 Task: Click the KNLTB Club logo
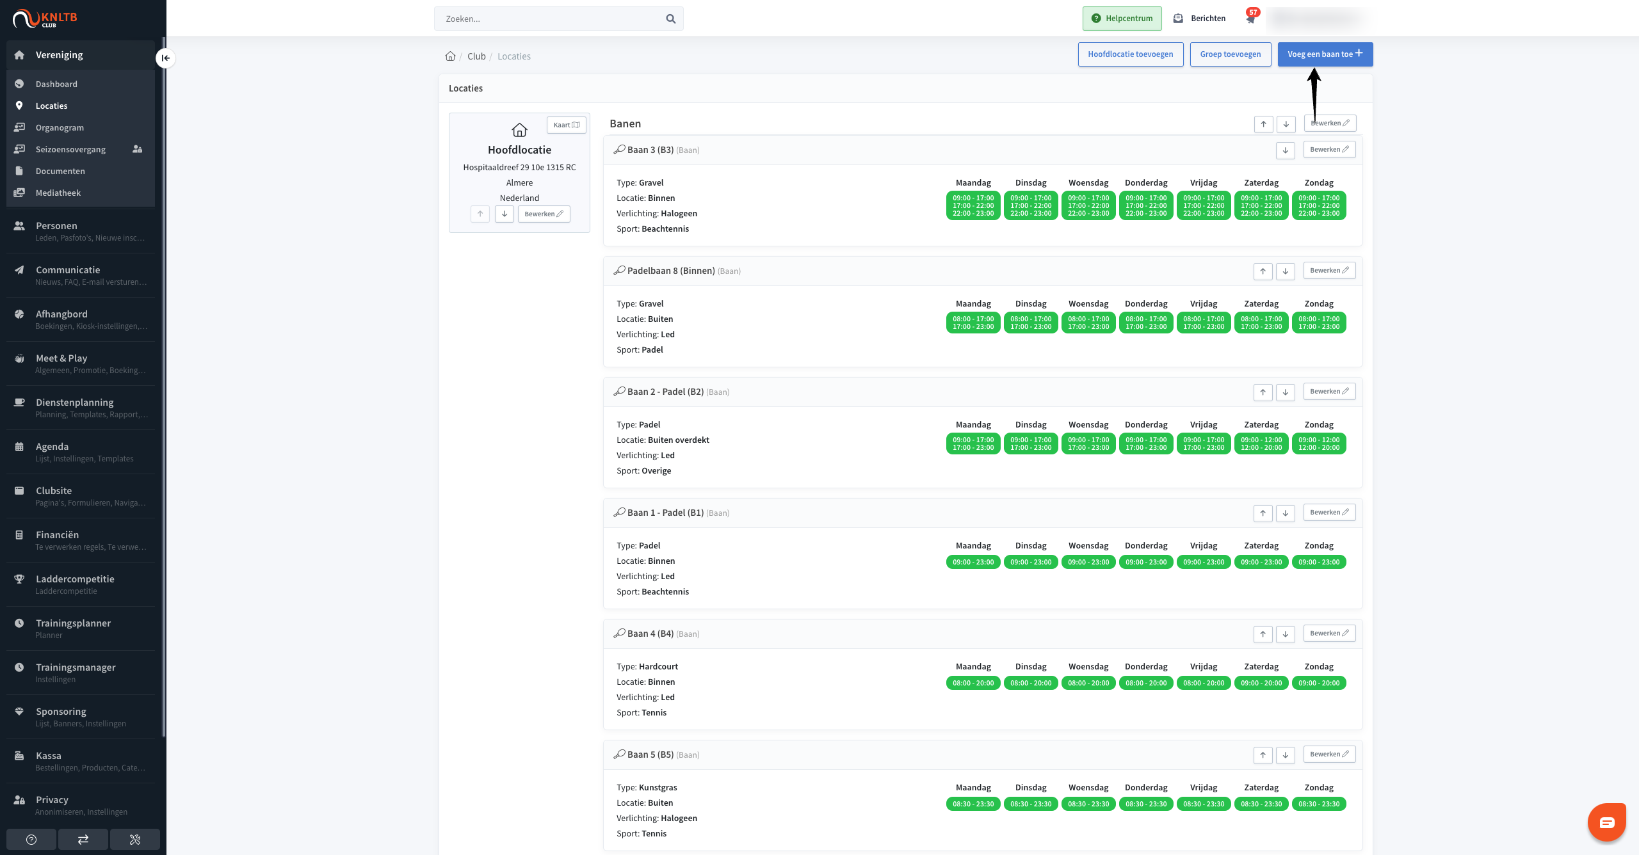coord(45,19)
